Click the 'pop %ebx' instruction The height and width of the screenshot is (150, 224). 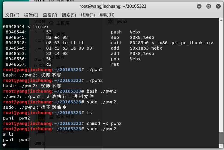pos(126,59)
